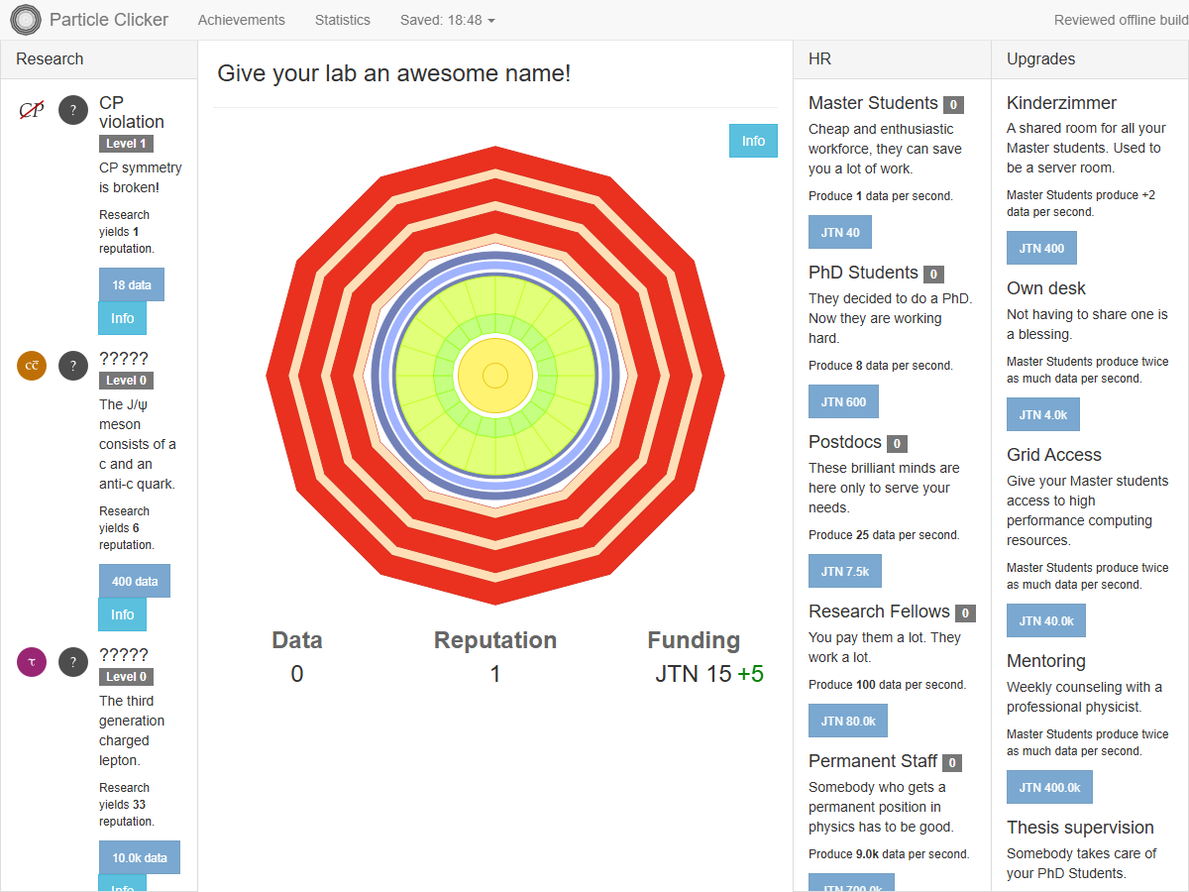Show Info for CP violation research
This screenshot has height=892, width=1189.
pyautogui.click(x=123, y=318)
